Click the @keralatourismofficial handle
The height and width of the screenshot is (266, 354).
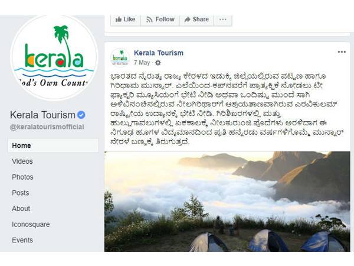pyautogui.click(x=47, y=127)
